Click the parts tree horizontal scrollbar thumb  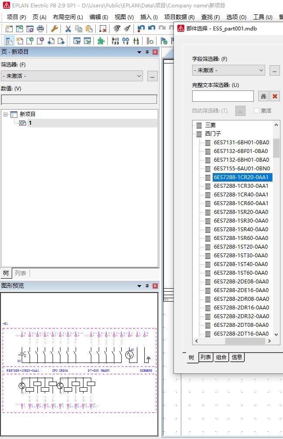tap(245, 341)
